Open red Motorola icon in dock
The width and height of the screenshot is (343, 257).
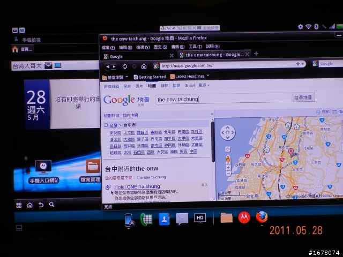click(244, 217)
